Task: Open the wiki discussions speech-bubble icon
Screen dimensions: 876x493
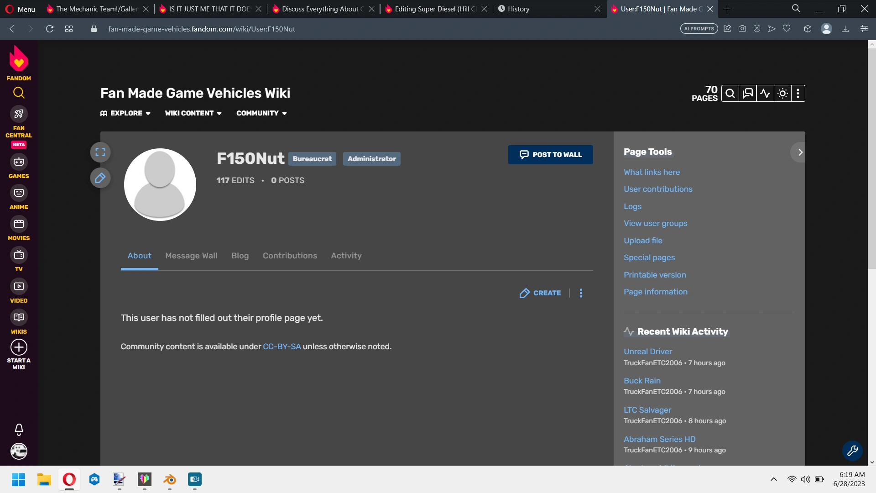Action: click(747, 93)
